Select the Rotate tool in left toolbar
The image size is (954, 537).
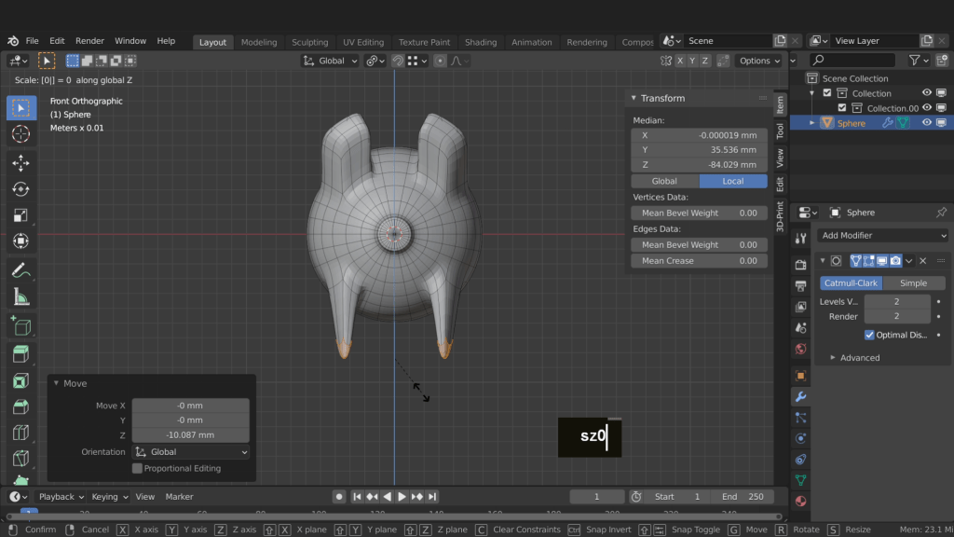point(20,189)
